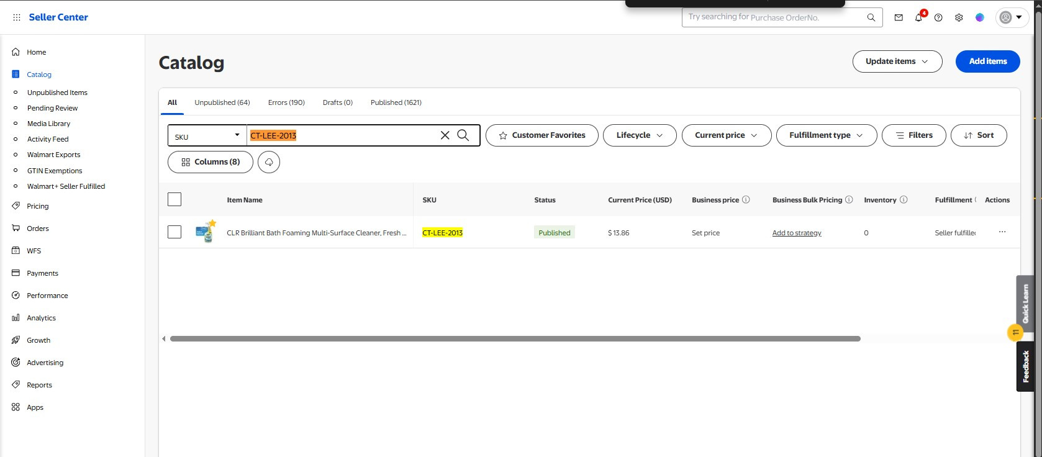Toggle the select-all header checkbox
The height and width of the screenshot is (457, 1042).
pyautogui.click(x=174, y=199)
